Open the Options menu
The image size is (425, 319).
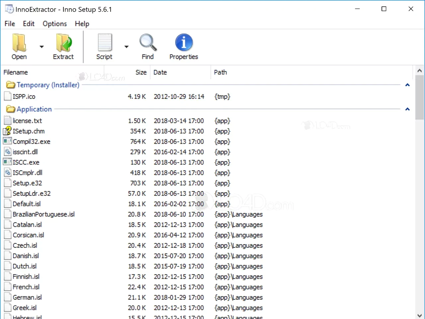[54, 24]
